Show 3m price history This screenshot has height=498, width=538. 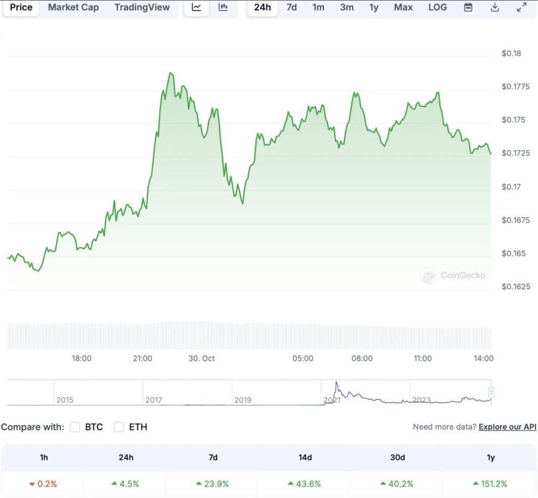click(x=346, y=7)
